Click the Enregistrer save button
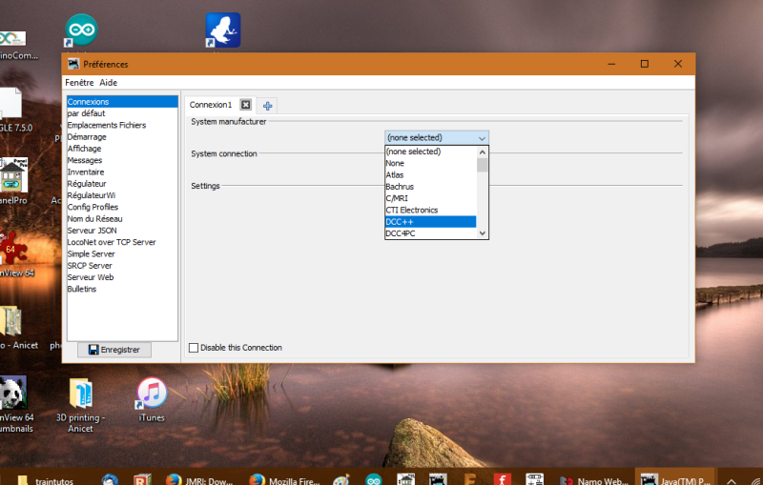 113,350
